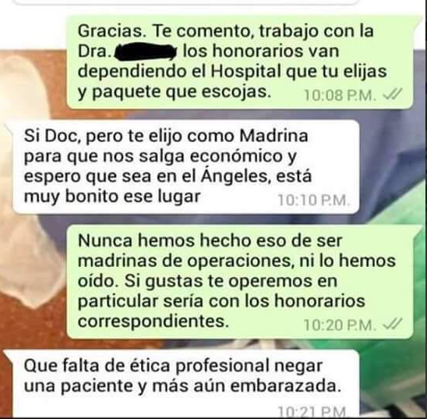Select the 'Nunca hemos hecho eso' message bubble
The width and height of the screenshot is (427, 419).
click(240, 282)
